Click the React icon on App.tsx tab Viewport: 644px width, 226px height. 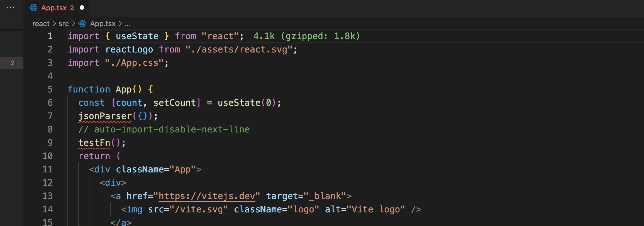[33, 8]
